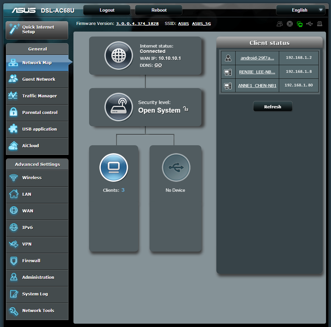The height and width of the screenshot is (327, 331).
Task: Click the ASUS SSID link
Action: 183,24
